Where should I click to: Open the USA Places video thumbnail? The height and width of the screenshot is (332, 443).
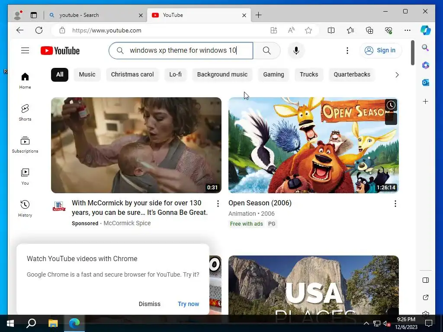pyautogui.click(x=314, y=285)
